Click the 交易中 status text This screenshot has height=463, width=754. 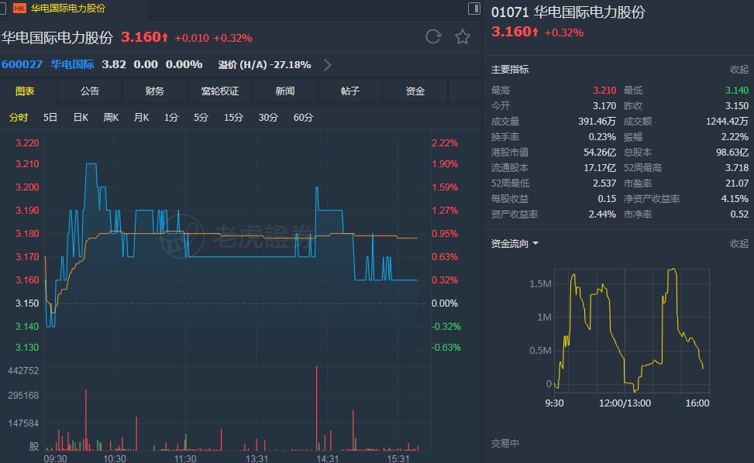coord(505,444)
